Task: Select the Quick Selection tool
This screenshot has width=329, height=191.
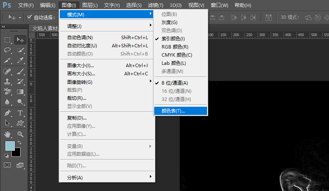Action: point(20,50)
